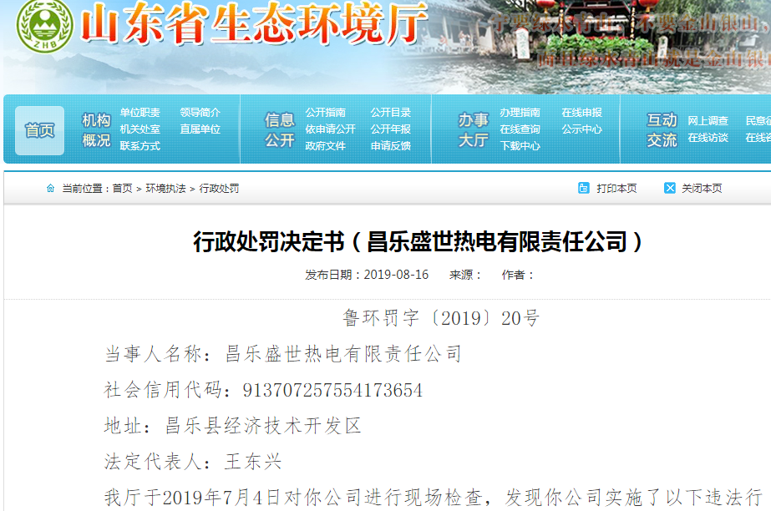Go to 在线访谈
The width and height of the screenshot is (771, 511).
tap(708, 138)
